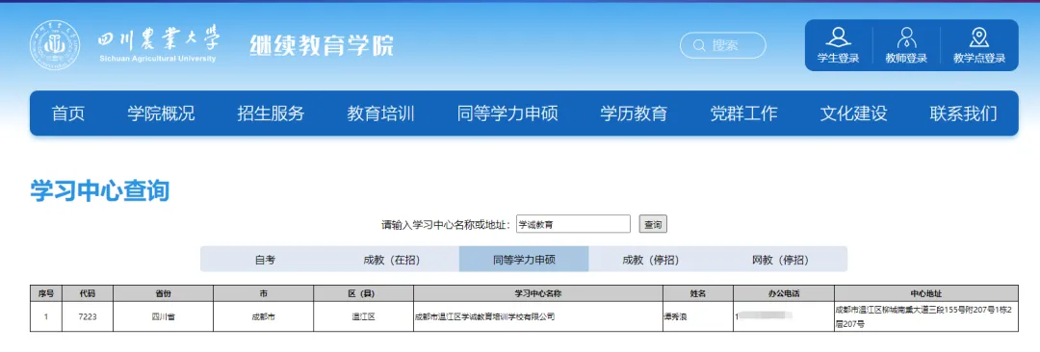The width and height of the screenshot is (1040, 352).
Task: Click the teacher login person icon
Action: (x=906, y=37)
